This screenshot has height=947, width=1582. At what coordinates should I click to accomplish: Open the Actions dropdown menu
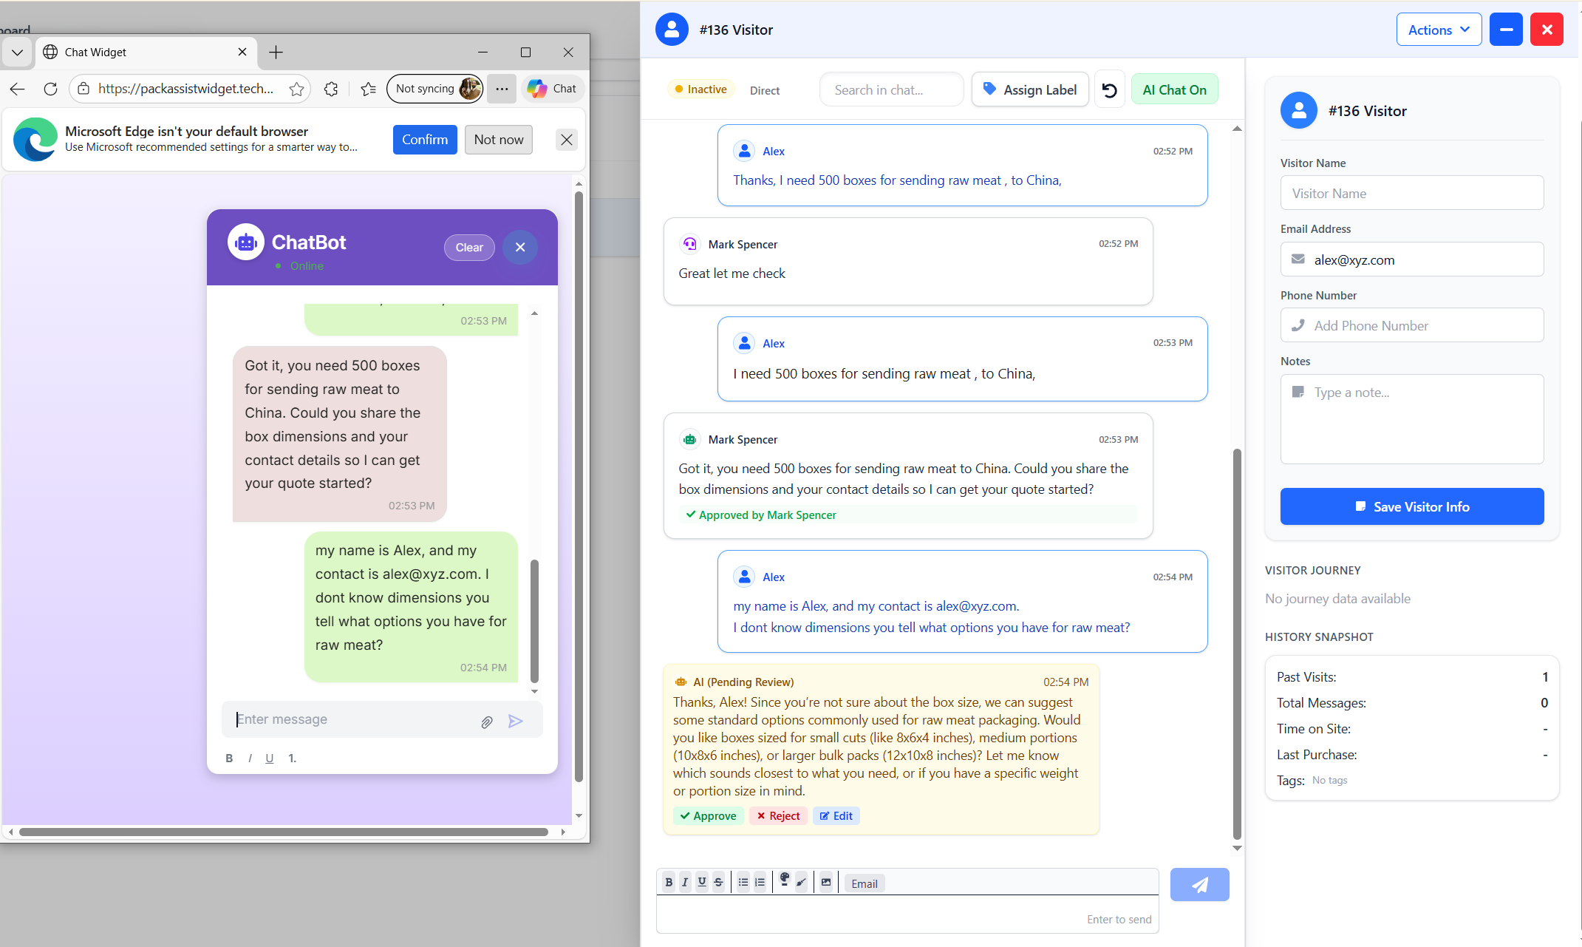click(1438, 30)
